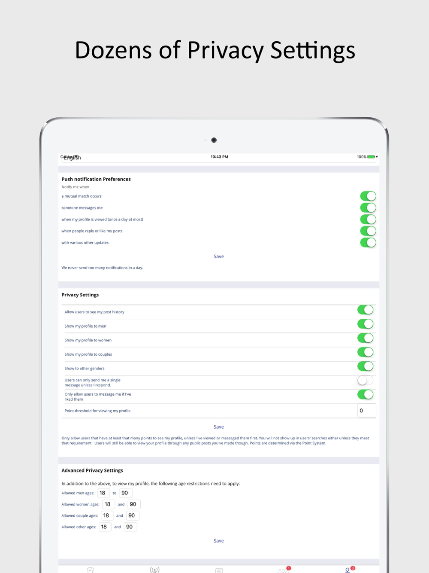Screen dimensions: 429x573
Task: Open the messages tab icon
Action: [x=219, y=570]
